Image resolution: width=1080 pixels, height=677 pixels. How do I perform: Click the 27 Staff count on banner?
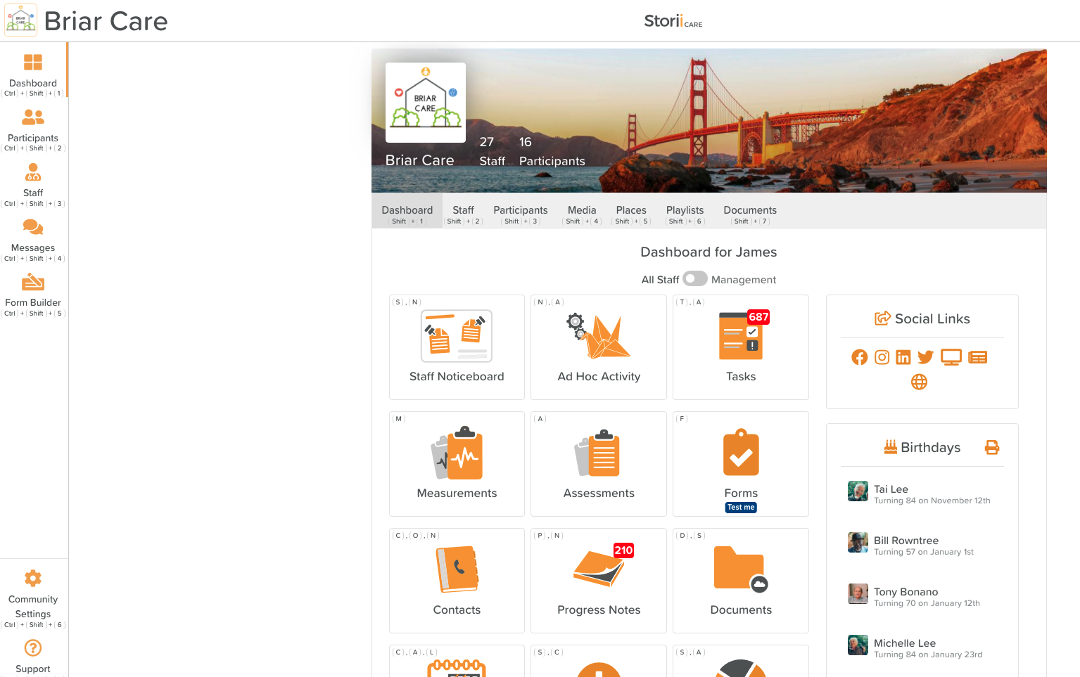coord(492,151)
